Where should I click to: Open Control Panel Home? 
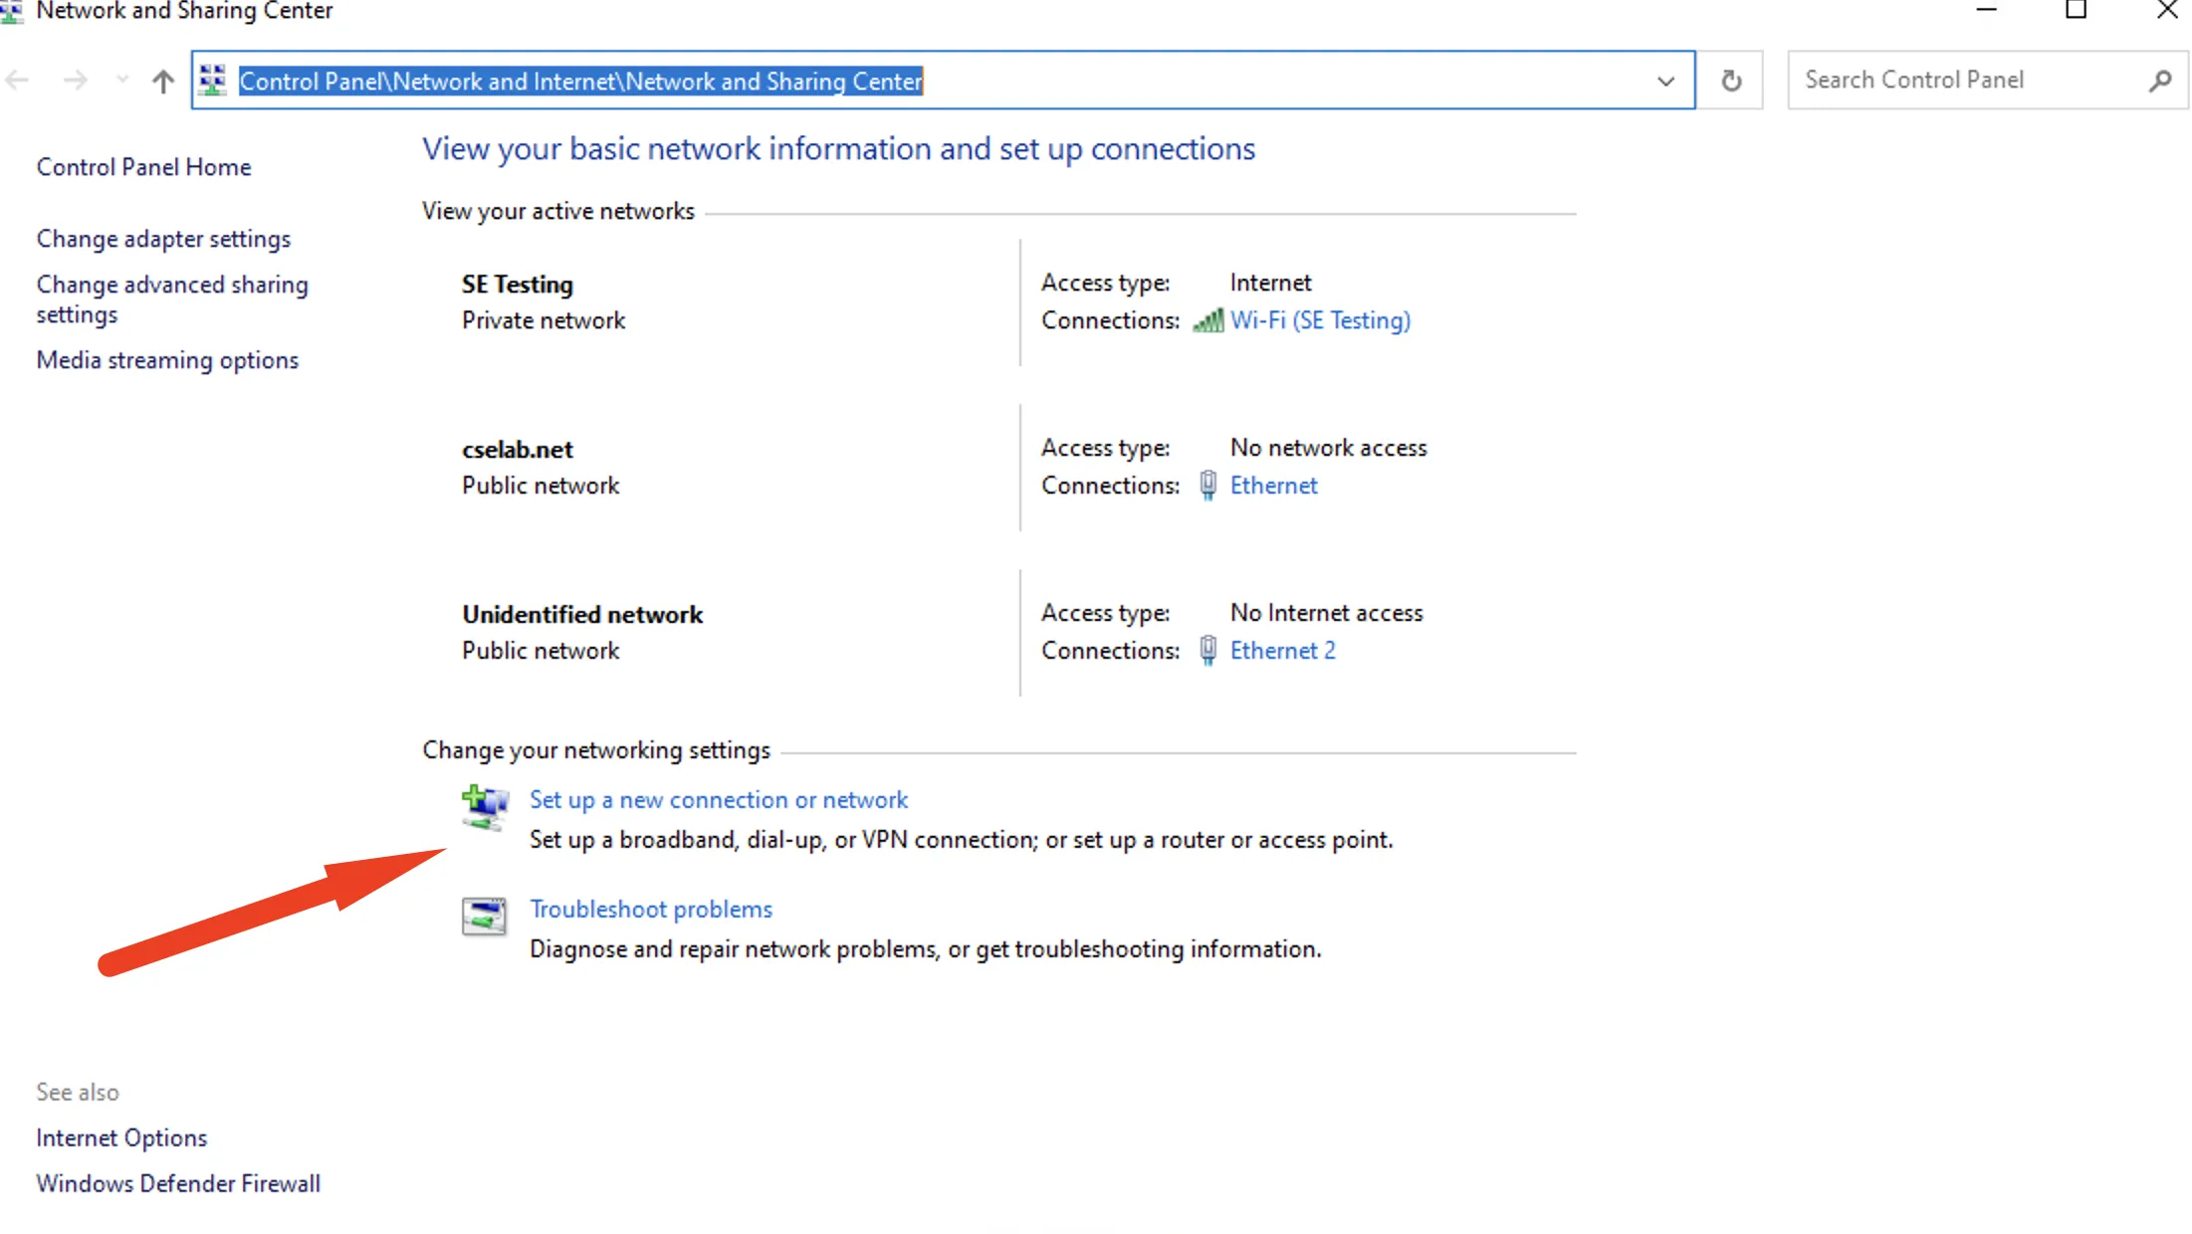144,167
